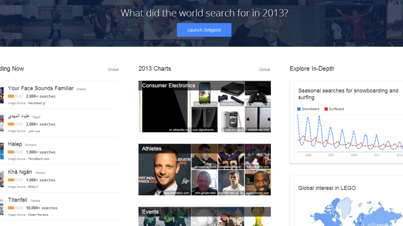Open the Global filter for 2013 Charts

point(264,69)
